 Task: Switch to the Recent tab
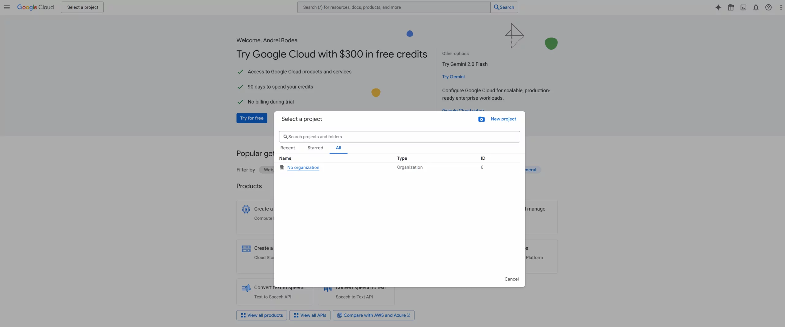288,148
